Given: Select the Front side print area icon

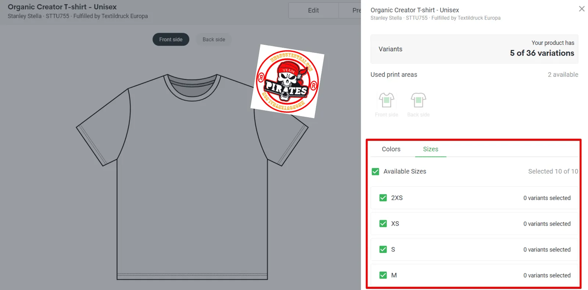Looking at the screenshot, I should pyautogui.click(x=386, y=100).
